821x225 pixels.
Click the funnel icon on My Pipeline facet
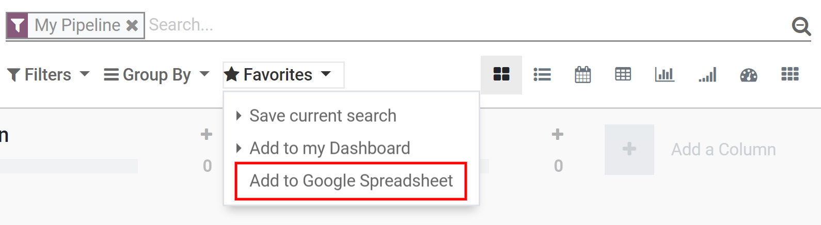pyautogui.click(x=18, y=25)
